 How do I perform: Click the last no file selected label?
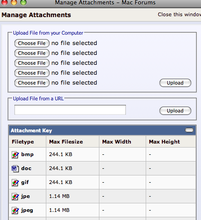[x=74, y=83]
